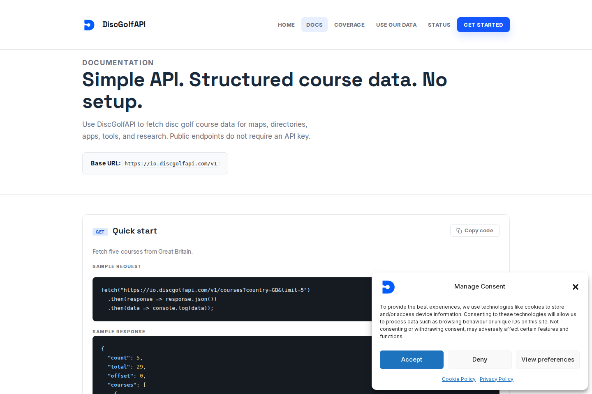Click the DiscGolfAPI logo icon in header
592x394 pixels.
[89, 25]
